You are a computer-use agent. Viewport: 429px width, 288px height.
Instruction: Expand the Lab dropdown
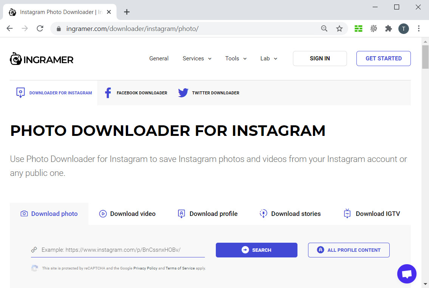(276, 59)
